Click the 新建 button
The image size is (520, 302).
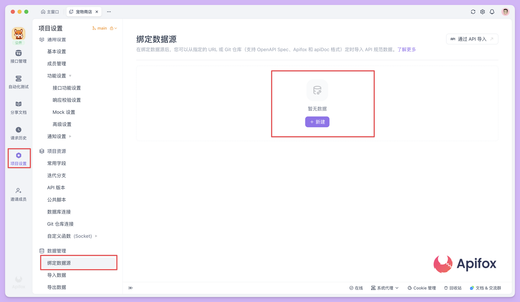[317, 122]
